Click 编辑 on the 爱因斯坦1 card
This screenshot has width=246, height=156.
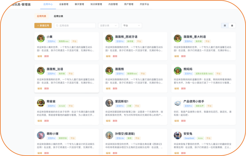[108, 121]
